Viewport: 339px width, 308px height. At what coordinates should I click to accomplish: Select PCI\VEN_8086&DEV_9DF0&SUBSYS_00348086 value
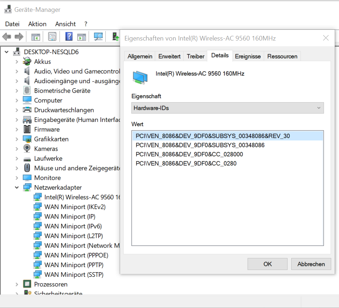[228, 145]
